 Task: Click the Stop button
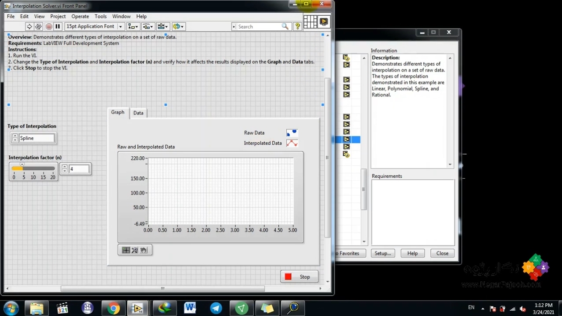pyautogui.click(x=299, y=276)
